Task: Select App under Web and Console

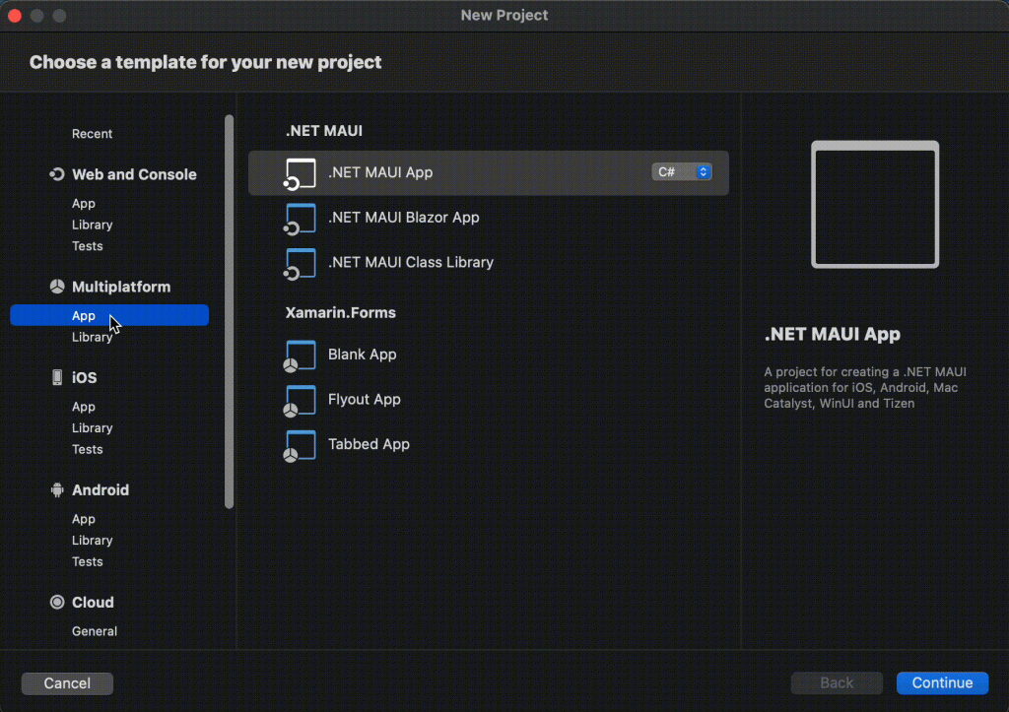Action: [x=84, y=203]
